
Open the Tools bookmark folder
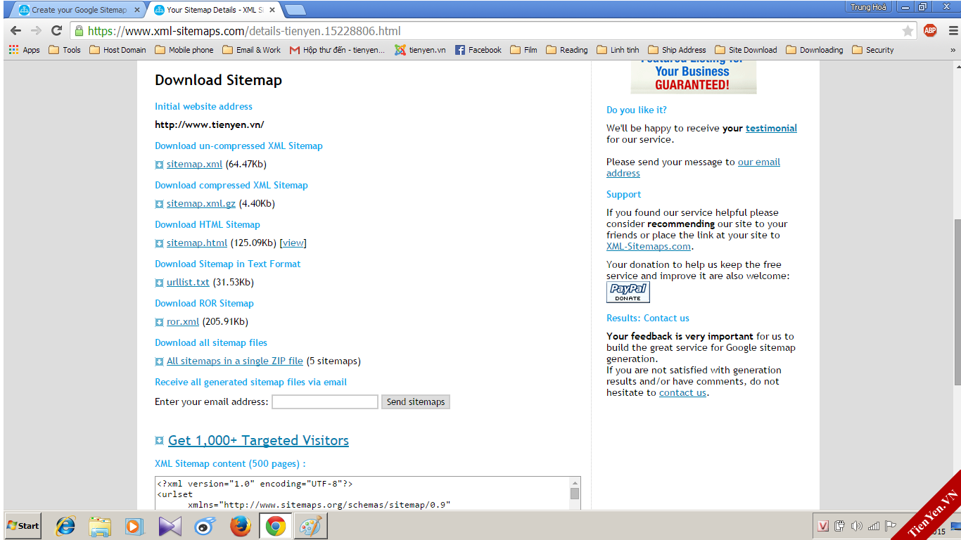tap(65, 50)
